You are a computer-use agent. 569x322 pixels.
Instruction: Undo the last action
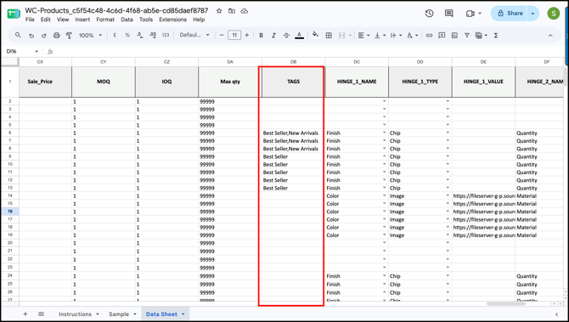31,35
